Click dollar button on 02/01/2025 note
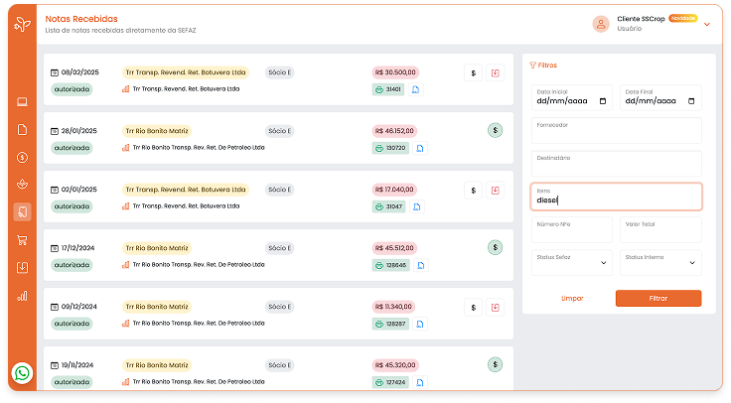The image size is (731, 403). 473,190
